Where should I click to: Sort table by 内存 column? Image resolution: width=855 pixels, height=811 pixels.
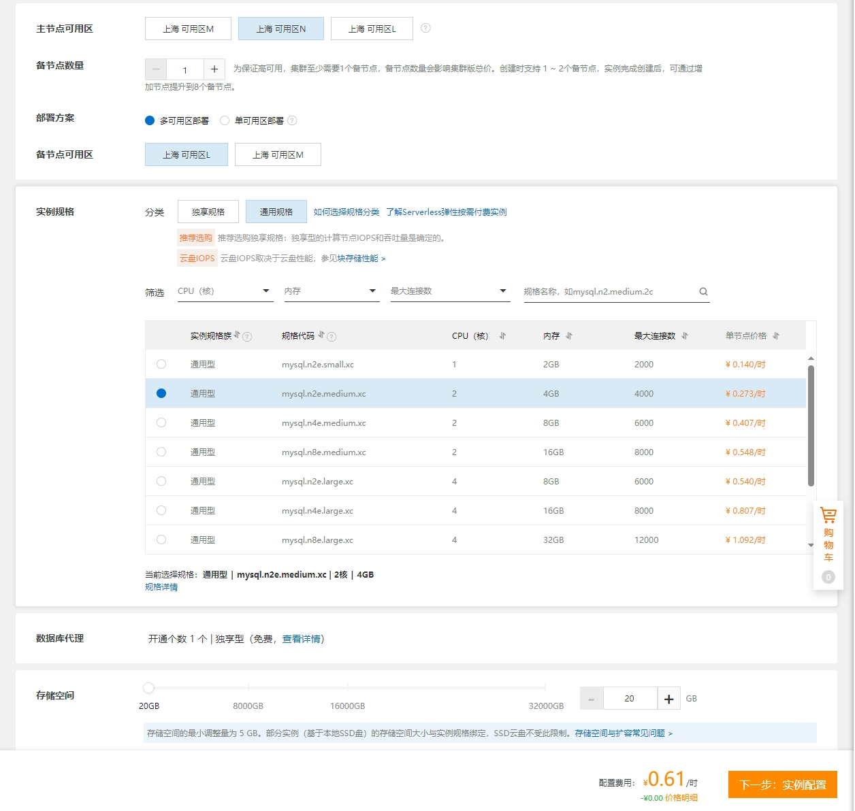tap(569, 335)
